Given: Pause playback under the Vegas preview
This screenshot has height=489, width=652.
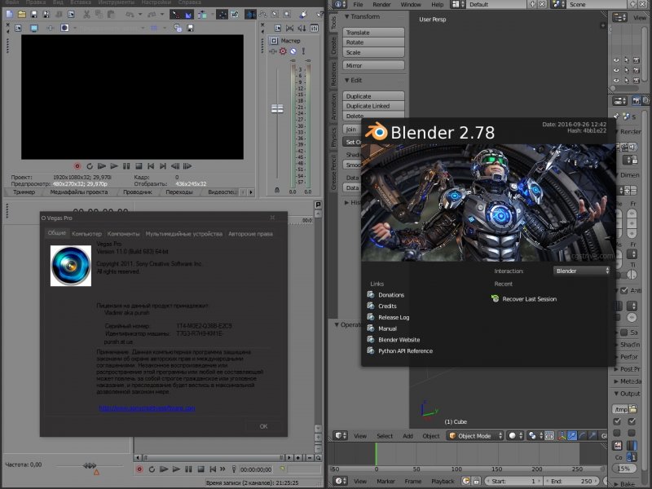Looking at the screenshot, I should 126,166.
